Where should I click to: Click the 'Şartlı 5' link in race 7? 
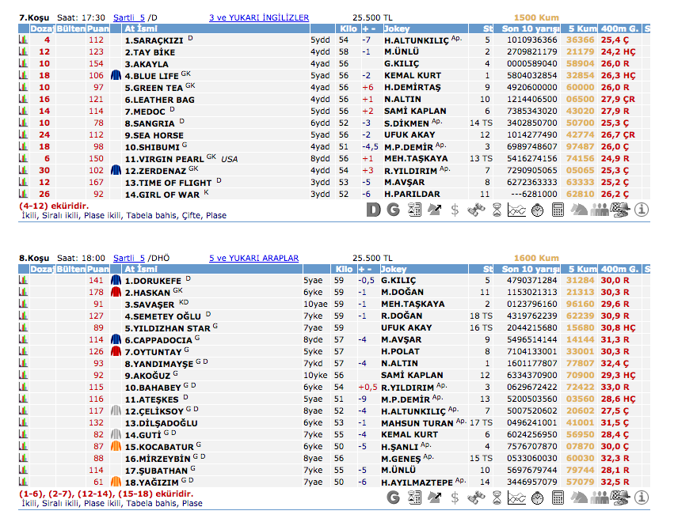pos(129,17)
